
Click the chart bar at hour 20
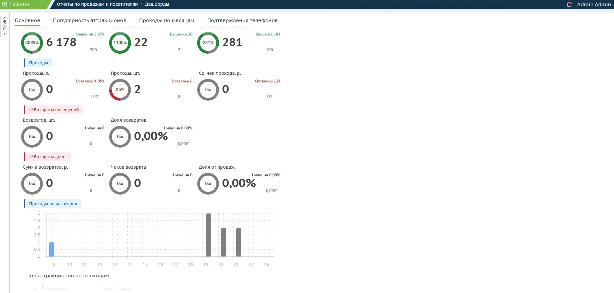pos(223,242)
